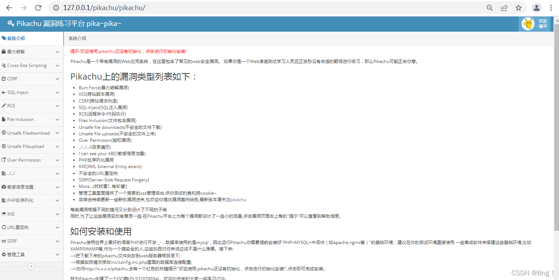Screen dimensions: 559x280
Task: Reload the page with the browser refresh icon
Action: point(38,8)
